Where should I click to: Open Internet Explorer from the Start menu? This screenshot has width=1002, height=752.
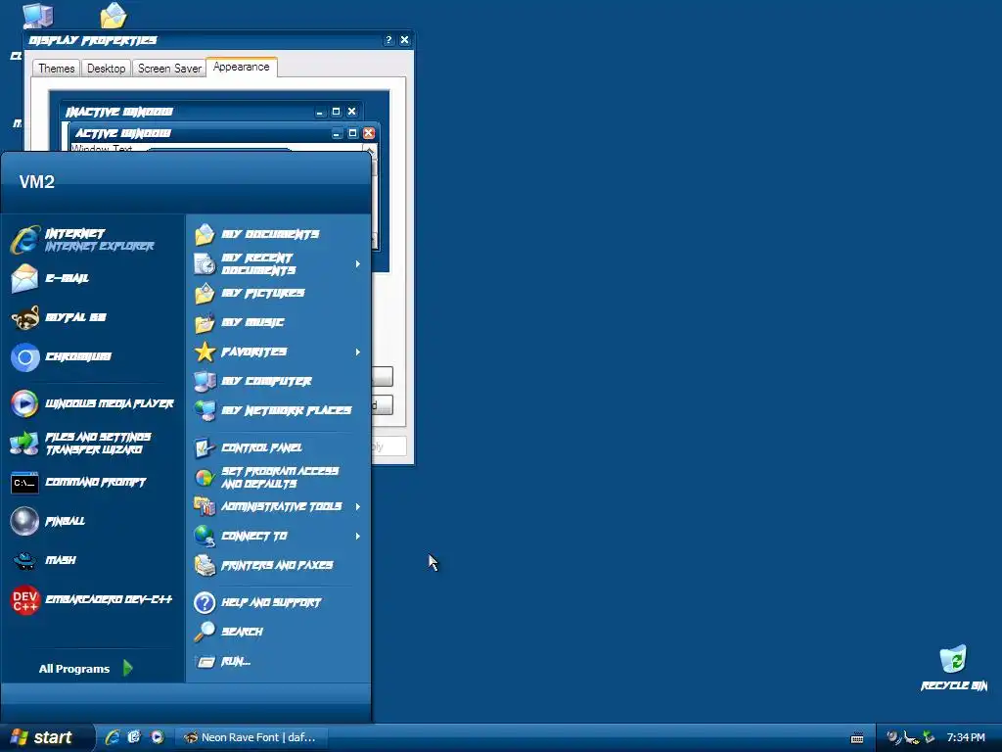click(x=93, y=240)
